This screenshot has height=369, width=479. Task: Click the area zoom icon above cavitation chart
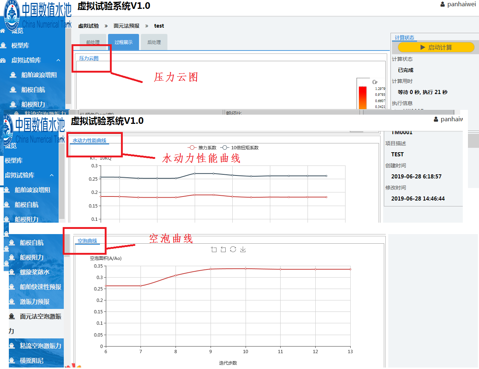(x=214, y=250)
